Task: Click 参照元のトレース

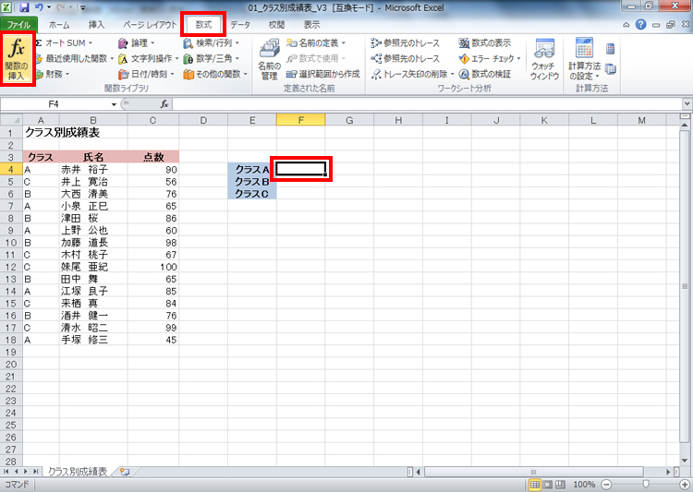Action: click(x=406, y=42)
